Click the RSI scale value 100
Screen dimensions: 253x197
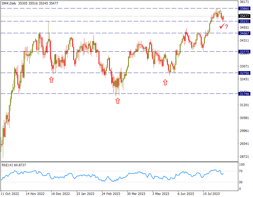[x=242, y=165]
